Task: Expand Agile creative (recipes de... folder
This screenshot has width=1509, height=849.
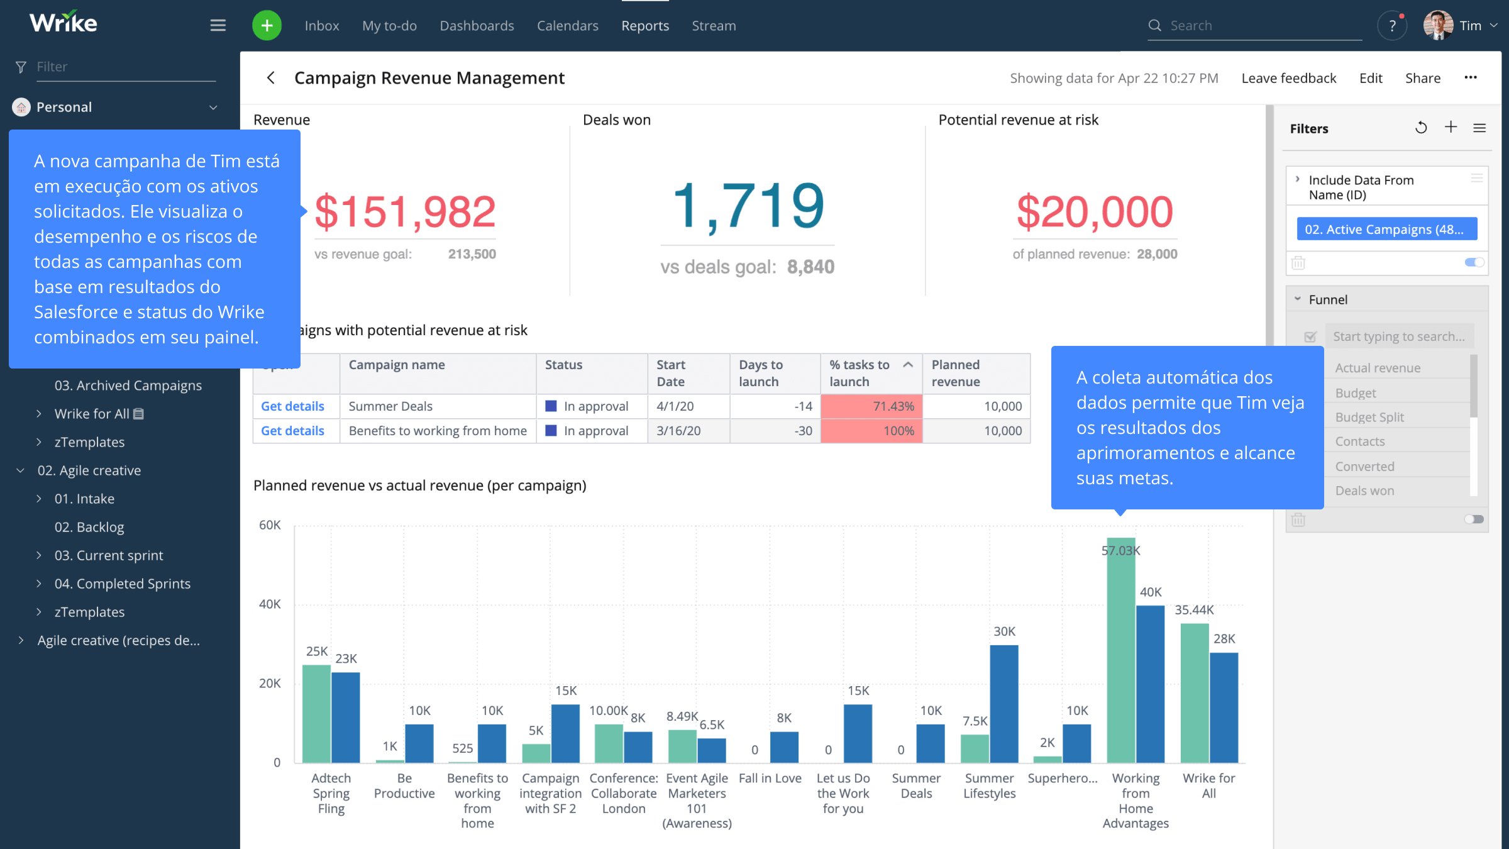Action: click(x=21, y=640)
